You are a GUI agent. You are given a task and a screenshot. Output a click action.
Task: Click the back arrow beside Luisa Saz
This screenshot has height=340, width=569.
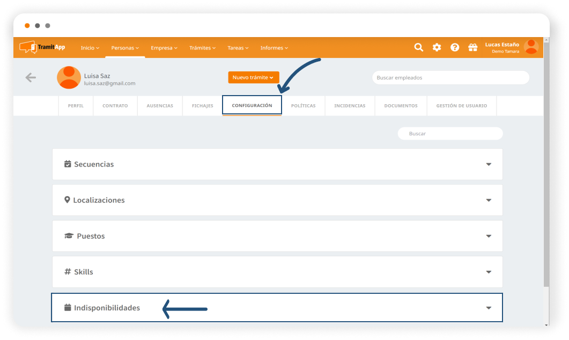pyautogui.click(x=31, y=77)
